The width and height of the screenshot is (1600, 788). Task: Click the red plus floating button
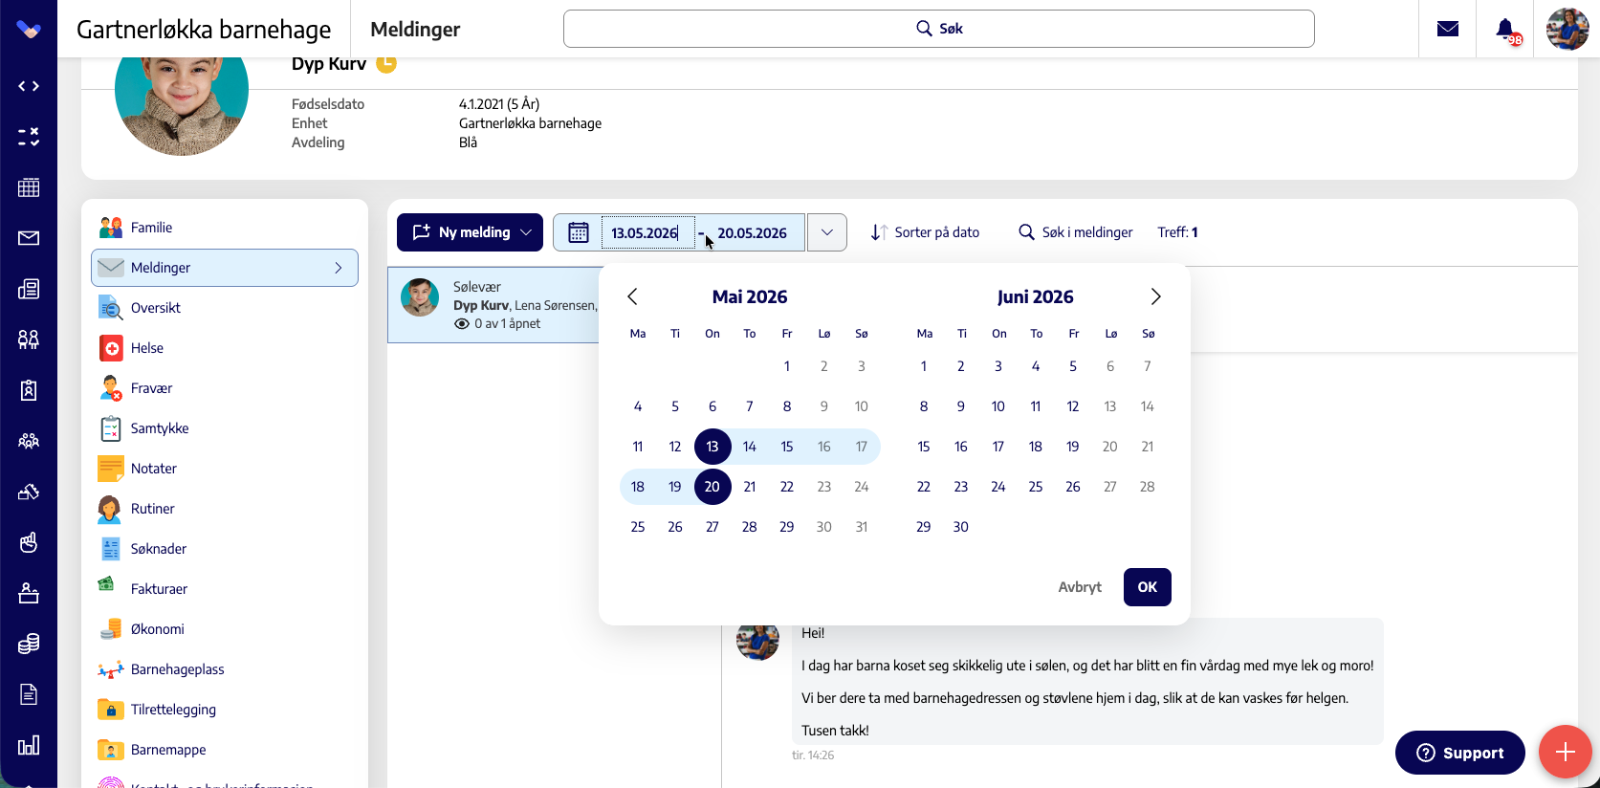click(x=1565, y=752)
